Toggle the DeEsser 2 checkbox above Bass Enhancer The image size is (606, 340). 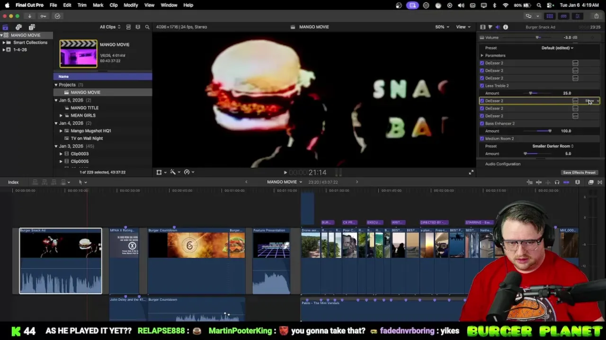(x=482, y=116)
